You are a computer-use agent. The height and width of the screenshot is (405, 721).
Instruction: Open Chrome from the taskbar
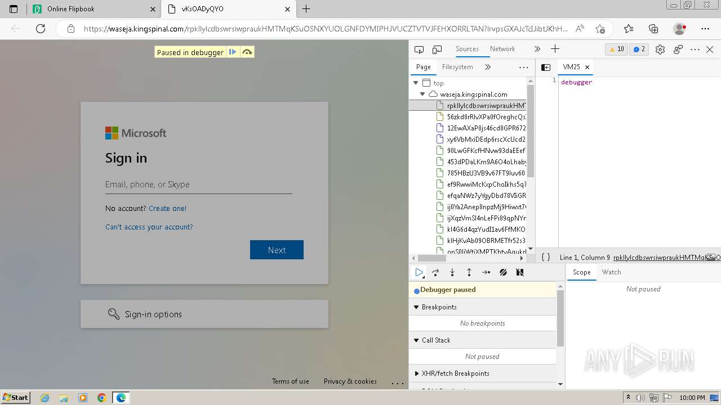(101, 398)
